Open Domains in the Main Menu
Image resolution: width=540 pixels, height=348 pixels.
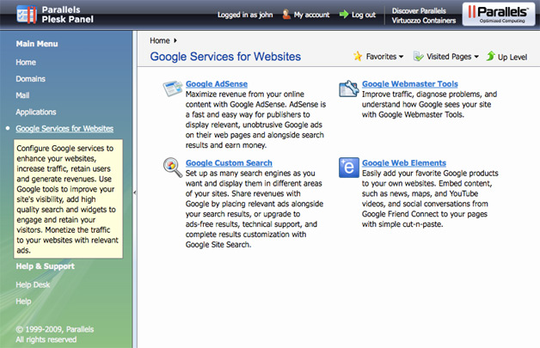point(30,79)
